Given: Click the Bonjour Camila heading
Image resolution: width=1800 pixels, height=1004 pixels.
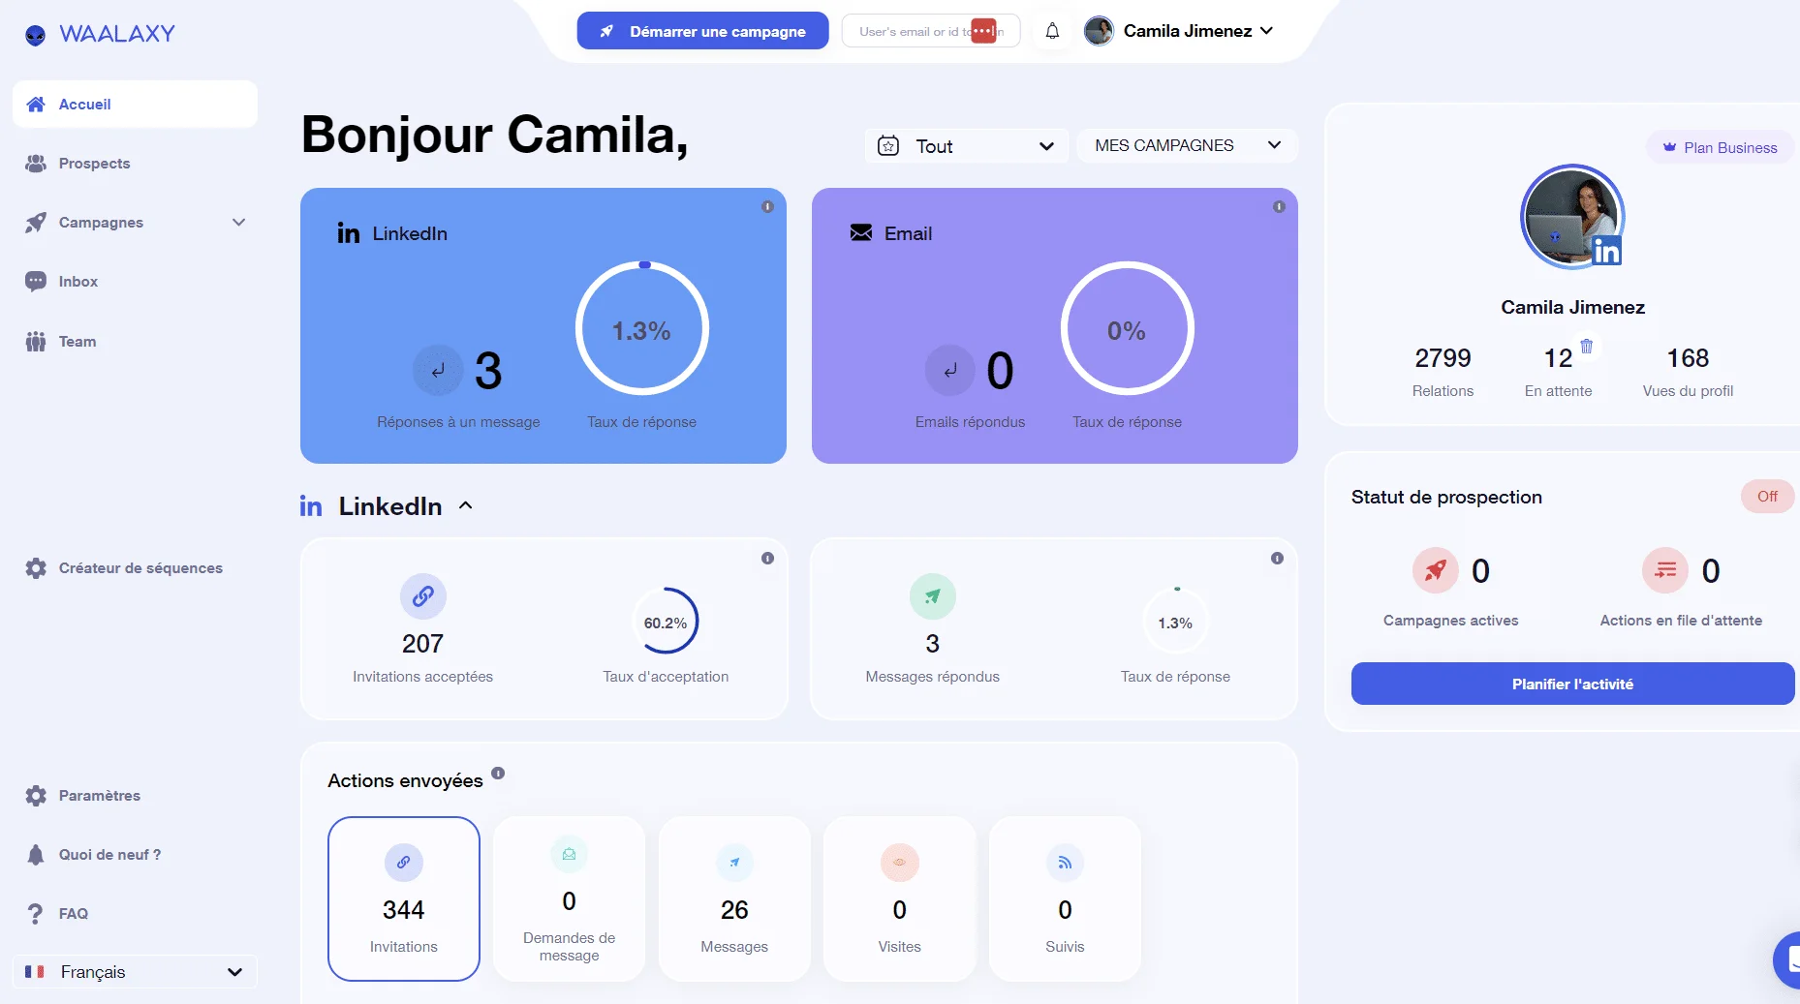Looking at the screenshot, I should coord(495,135).
